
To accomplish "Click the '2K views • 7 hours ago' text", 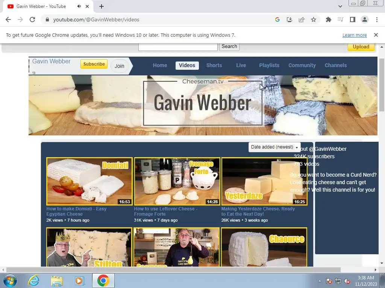I will (x=68, y=220).
